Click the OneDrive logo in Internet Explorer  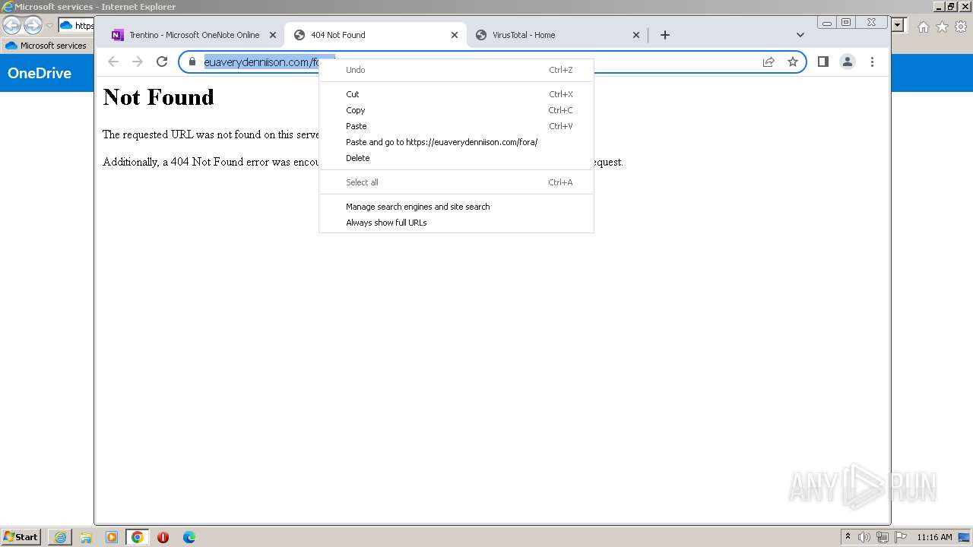click(40, 74)
